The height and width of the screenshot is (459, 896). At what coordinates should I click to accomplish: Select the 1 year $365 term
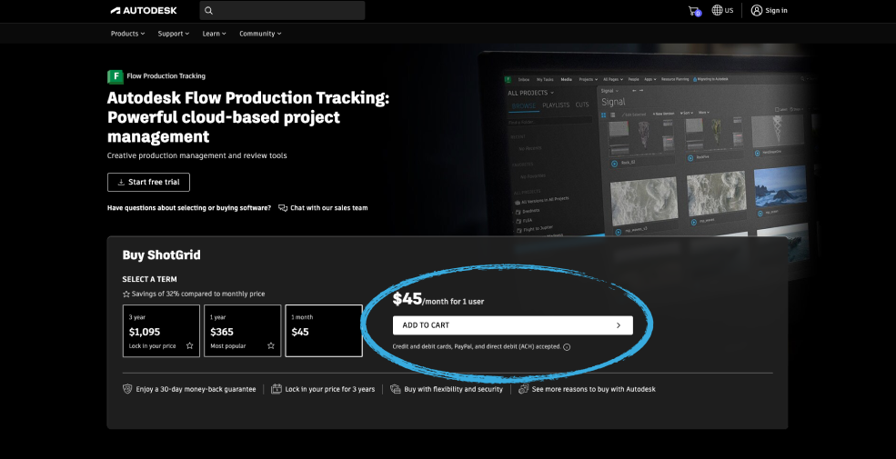242,331
